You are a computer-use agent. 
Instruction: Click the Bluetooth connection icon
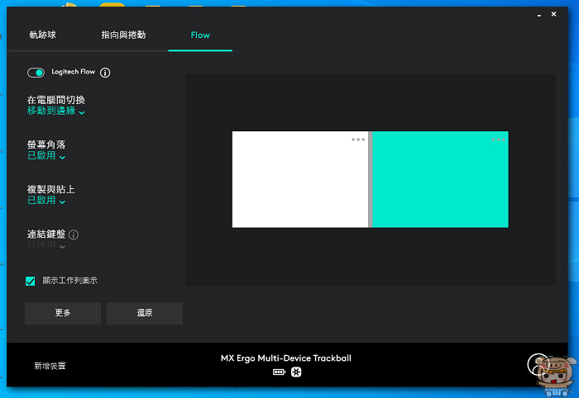click(x=295, y=372)
